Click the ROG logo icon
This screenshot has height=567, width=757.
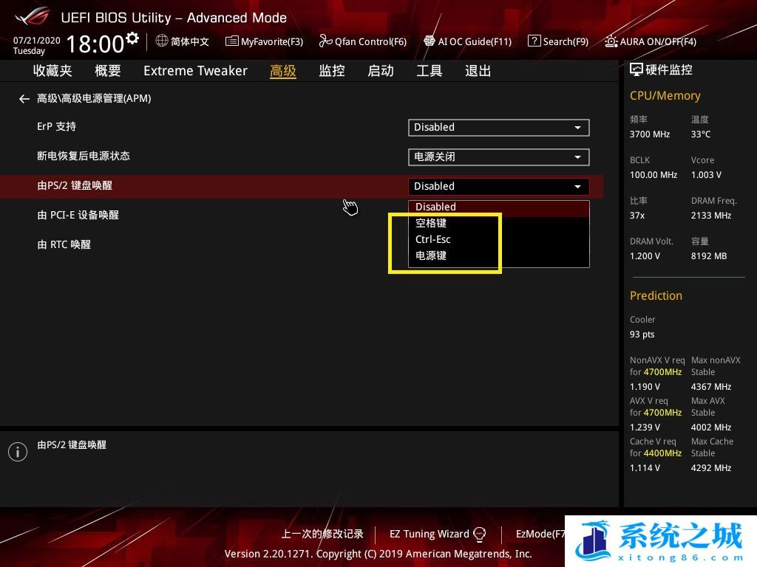(x=33, y=16)
